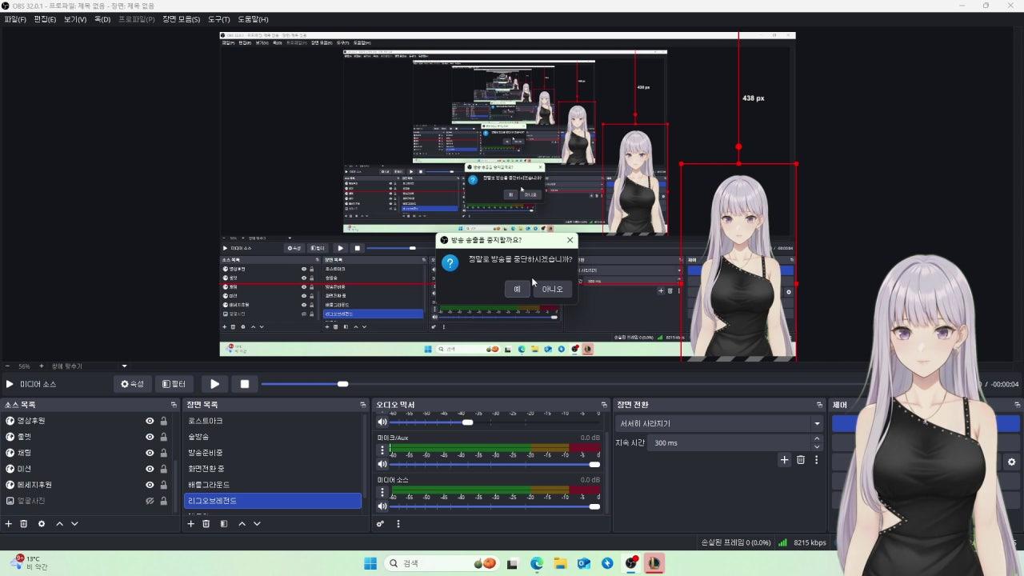
Task: Move selected scene up with arrow
Action: pos(242,524)
